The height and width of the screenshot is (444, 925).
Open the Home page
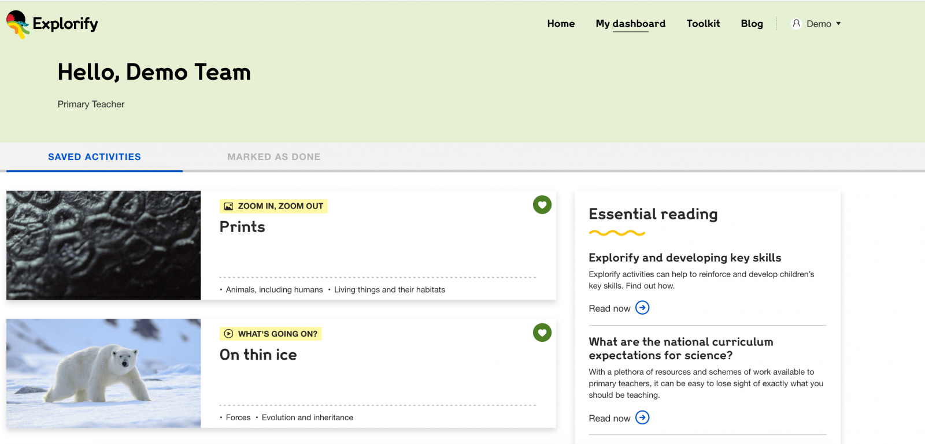click(x=561, y=24)
